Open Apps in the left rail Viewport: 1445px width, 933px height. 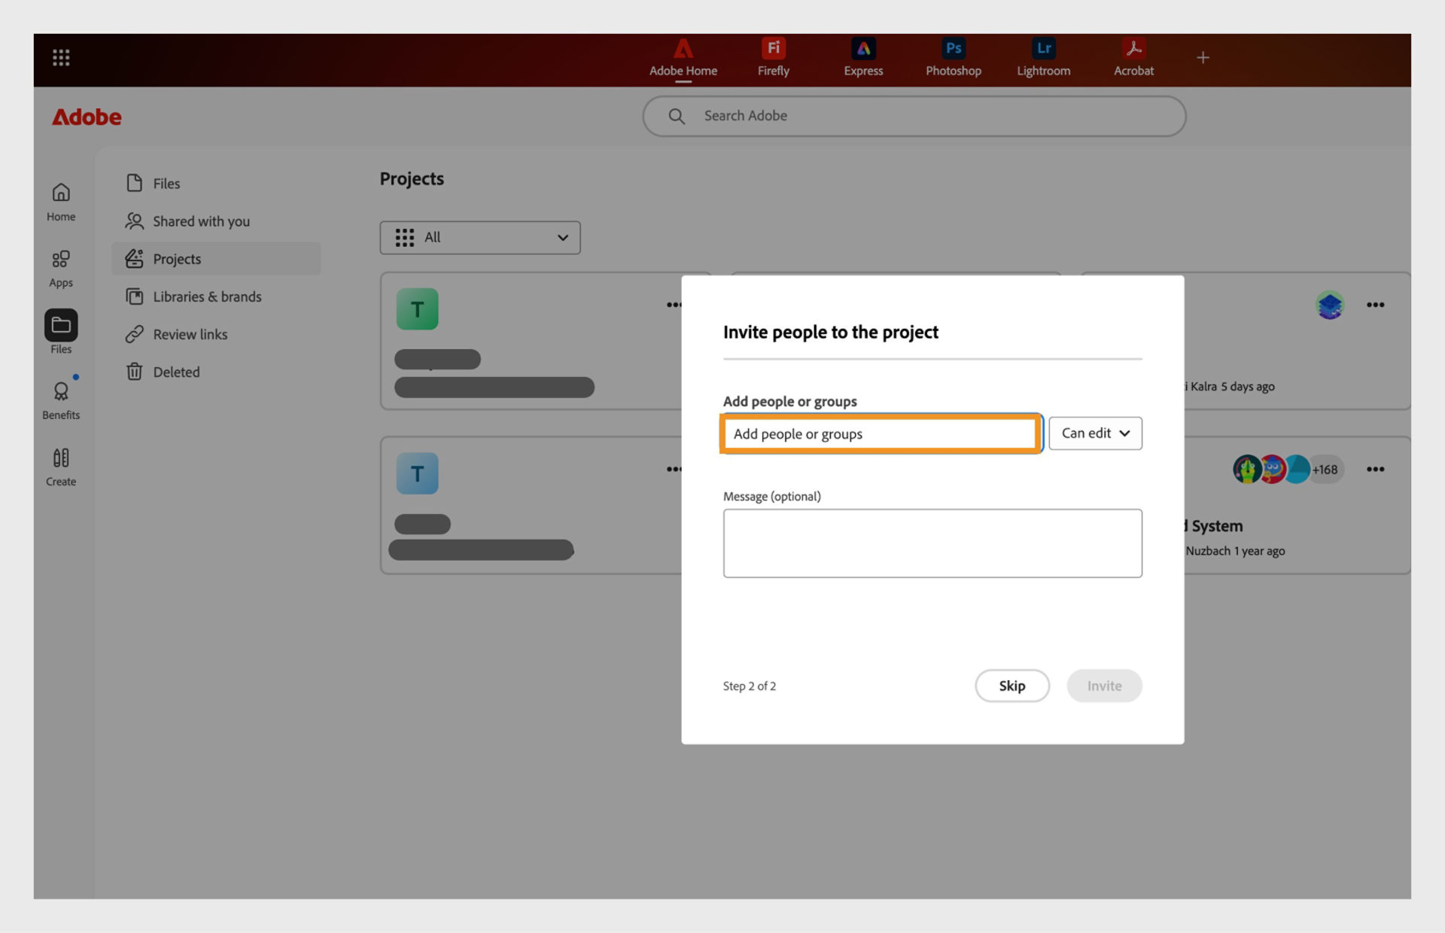[x=61, y=268]
